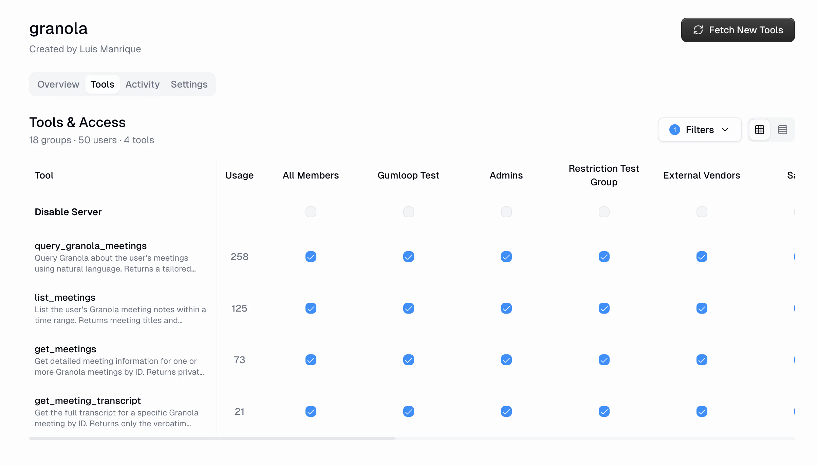This screenshot has height=465, width=818.
Task: Uncheck query_granola_meetings for Gumloop Test
Action: click(408, 257)
